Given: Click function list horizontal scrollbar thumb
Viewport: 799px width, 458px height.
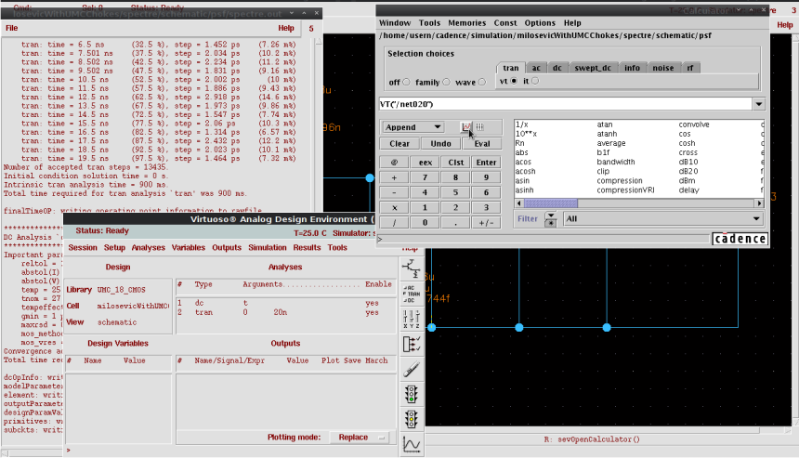Looking at the screenshot, I should [551, 203].
